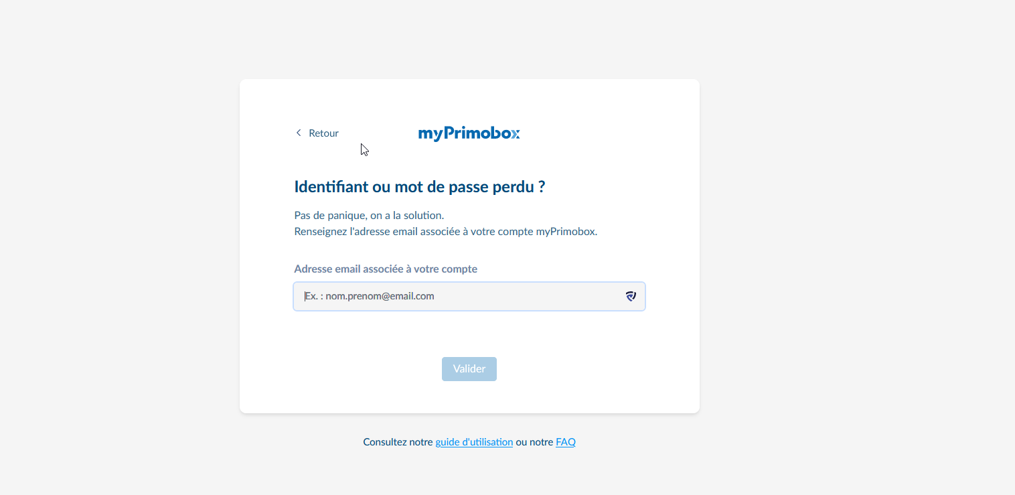This screenshot has width=1015, height=495.
Task: Go back using the Retour link
Action: 323,133
